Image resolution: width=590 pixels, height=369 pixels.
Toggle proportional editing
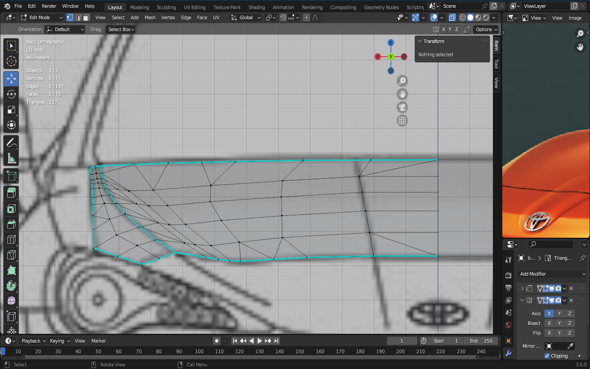[x=306, y=18]
